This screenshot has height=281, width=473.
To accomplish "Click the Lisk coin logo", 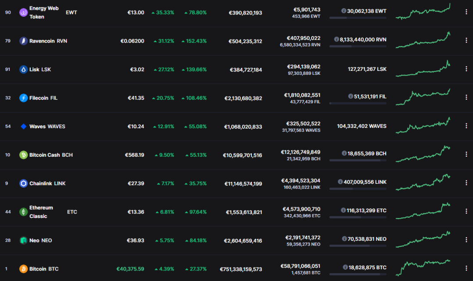I will tap(24, 70).
